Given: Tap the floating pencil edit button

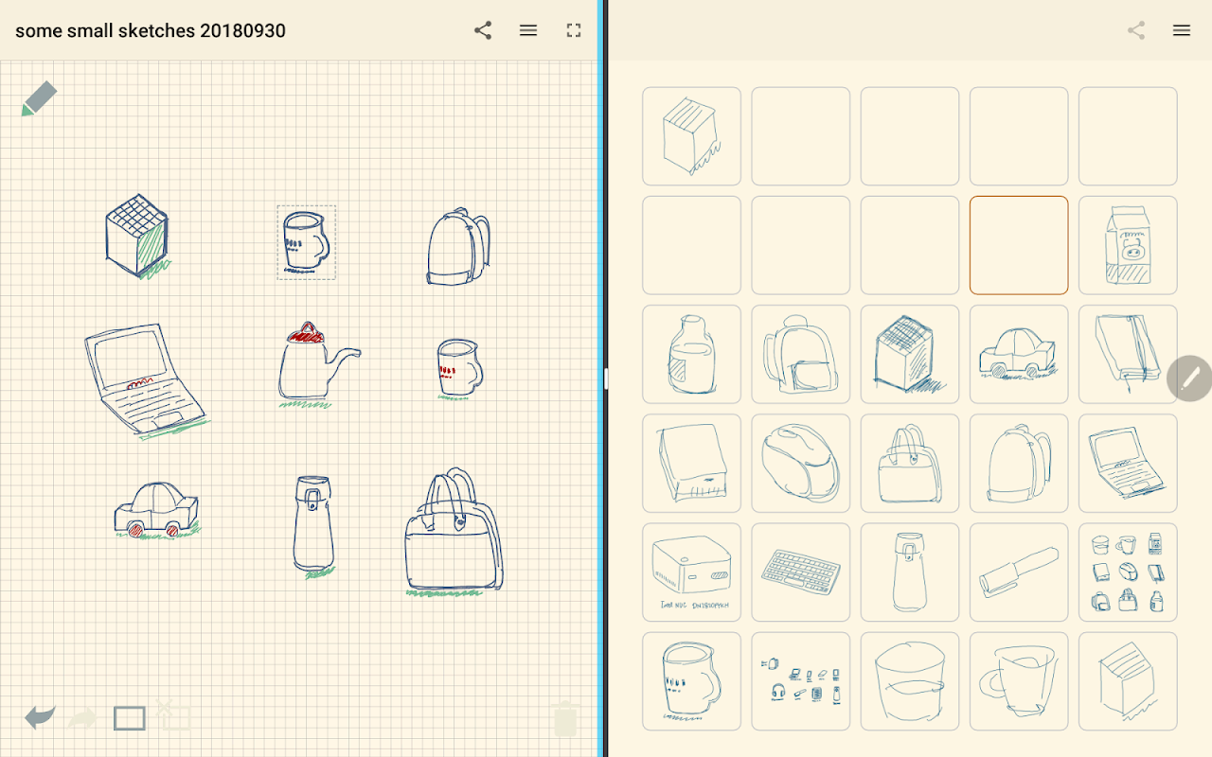Looking at the screenshot, I should pyautogui.click(x=1189, y=378).
